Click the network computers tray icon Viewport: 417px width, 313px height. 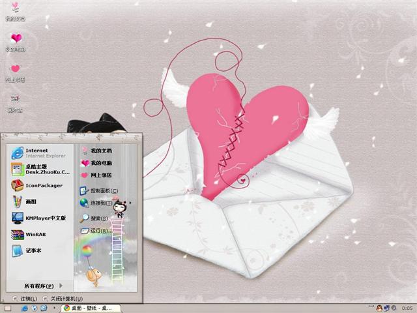point(386,308)
